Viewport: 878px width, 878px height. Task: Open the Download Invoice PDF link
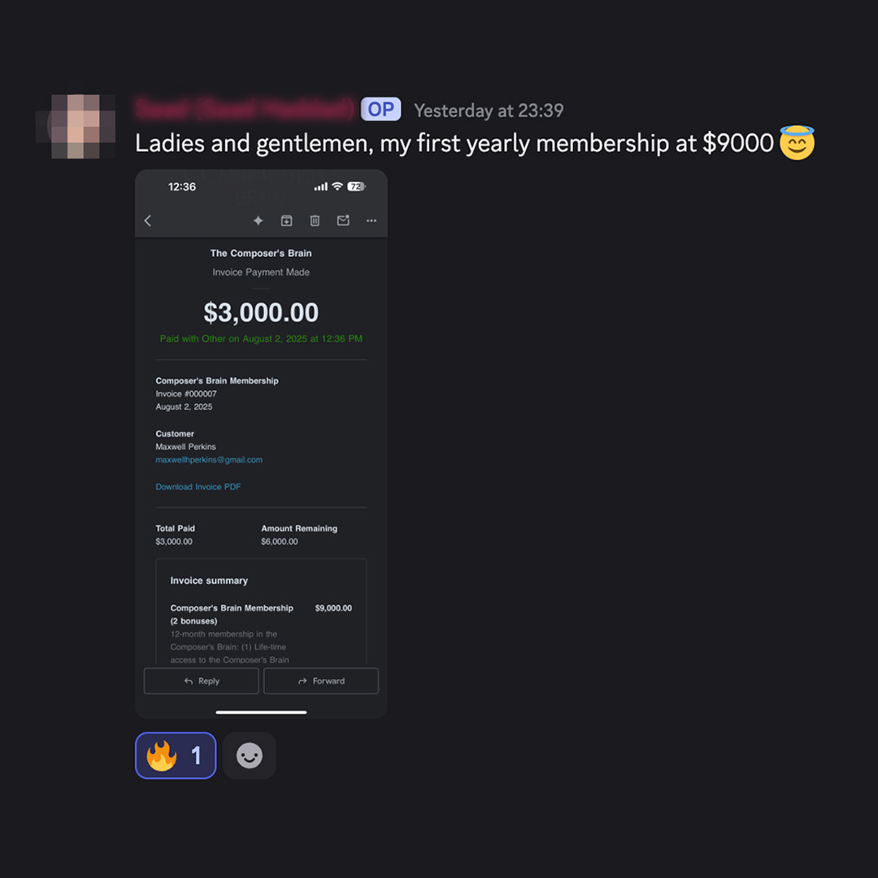pyautogui.click(x=198, y=487)
